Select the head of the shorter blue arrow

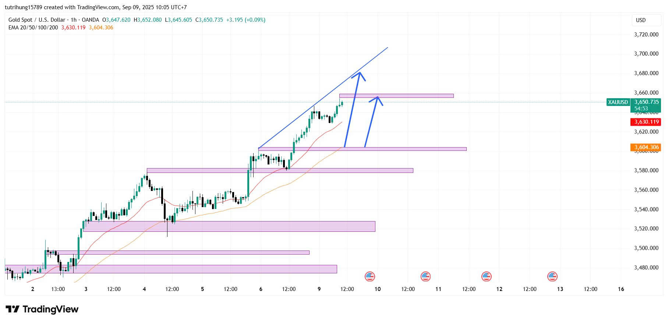[377, 99]
